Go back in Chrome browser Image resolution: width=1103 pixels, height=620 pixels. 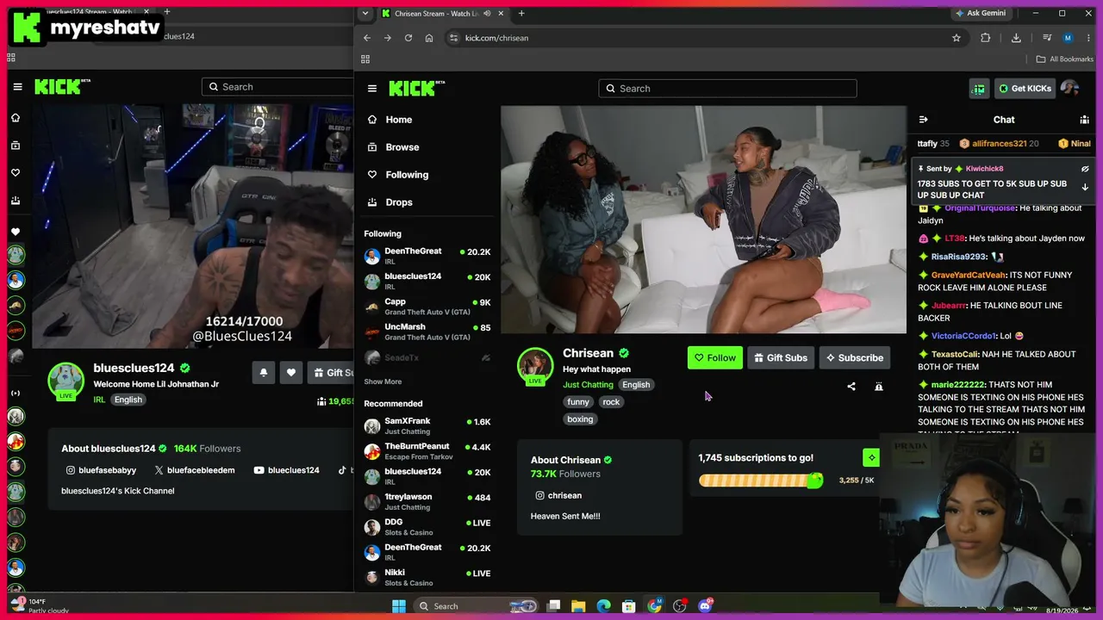coord(366,38)
